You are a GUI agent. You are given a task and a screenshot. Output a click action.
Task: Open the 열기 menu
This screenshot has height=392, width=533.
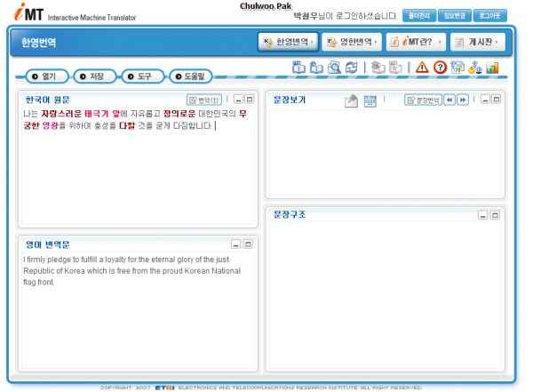tap(47, 76)
